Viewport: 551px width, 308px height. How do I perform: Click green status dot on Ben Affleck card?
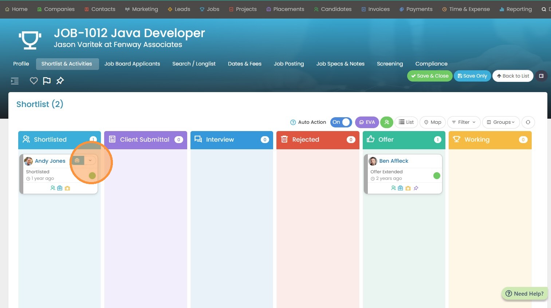coord(437,176)
